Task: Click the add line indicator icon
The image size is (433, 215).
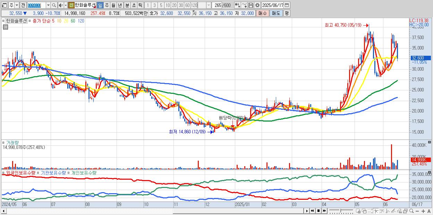Action: tap(244, 5)
